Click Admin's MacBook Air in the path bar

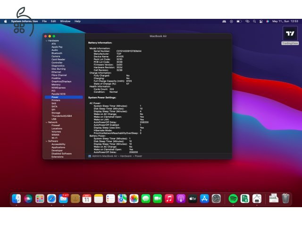105,156
